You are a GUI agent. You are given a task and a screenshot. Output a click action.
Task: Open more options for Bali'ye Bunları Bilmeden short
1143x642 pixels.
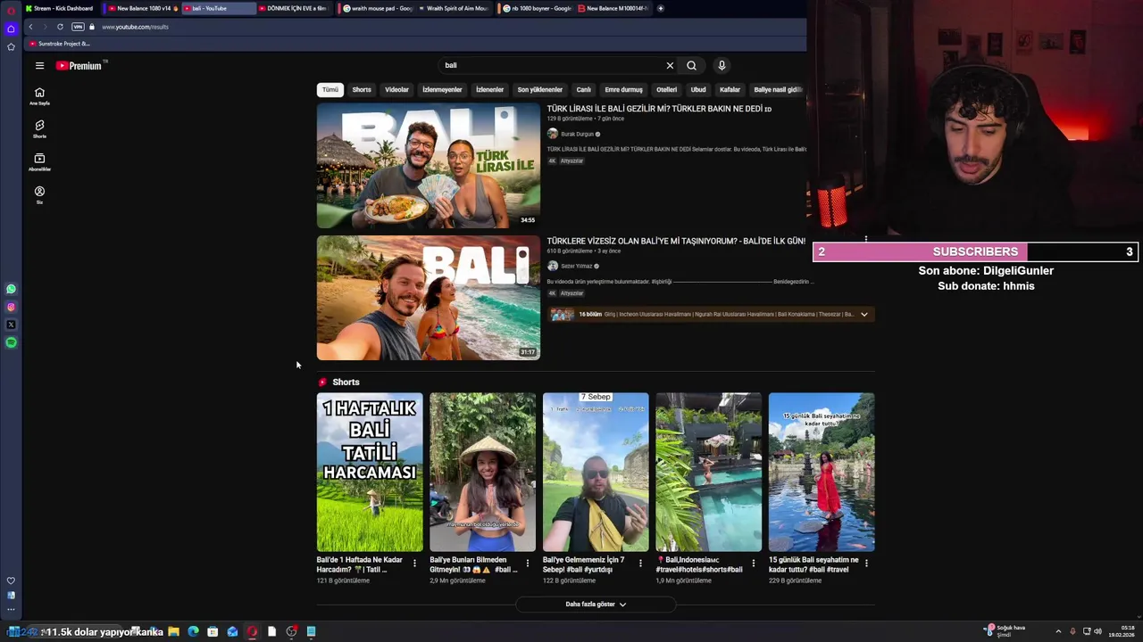527,563
